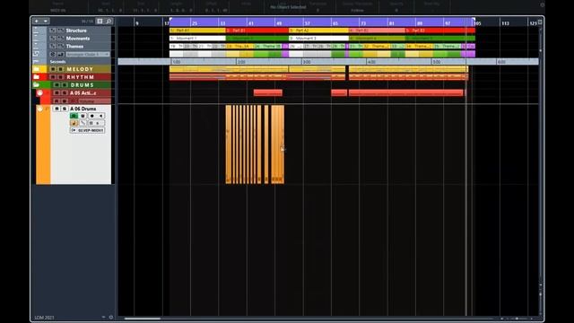Viewport: 574px width, 323px height.
Task: Select the Movments track name
Action: click(x=78, y=38)
